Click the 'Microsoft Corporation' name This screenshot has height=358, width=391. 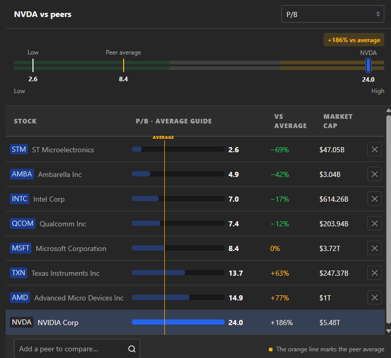click(x=71, y=248)
